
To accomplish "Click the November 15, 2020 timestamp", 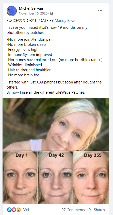I will (x=33, y=13).
